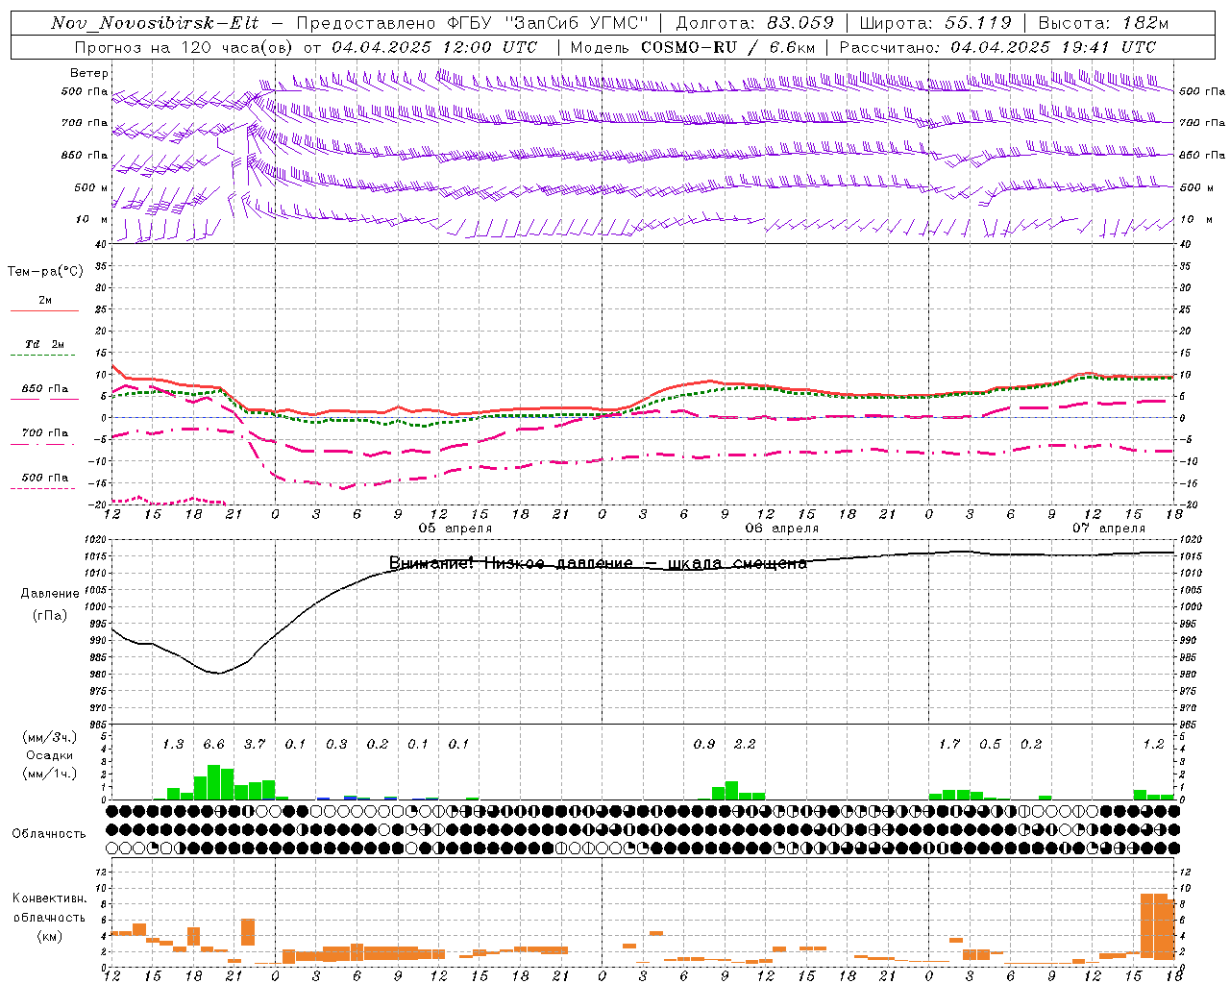
Task: Click the 0.5 precipitation total
Action: pos(990,744)
